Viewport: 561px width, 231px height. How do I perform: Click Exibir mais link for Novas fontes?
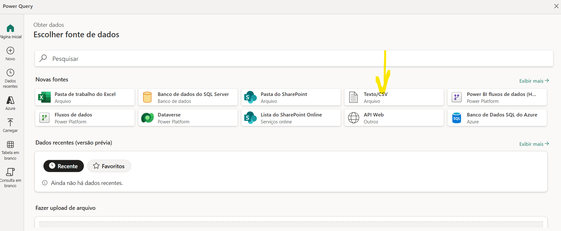(534, 81)
